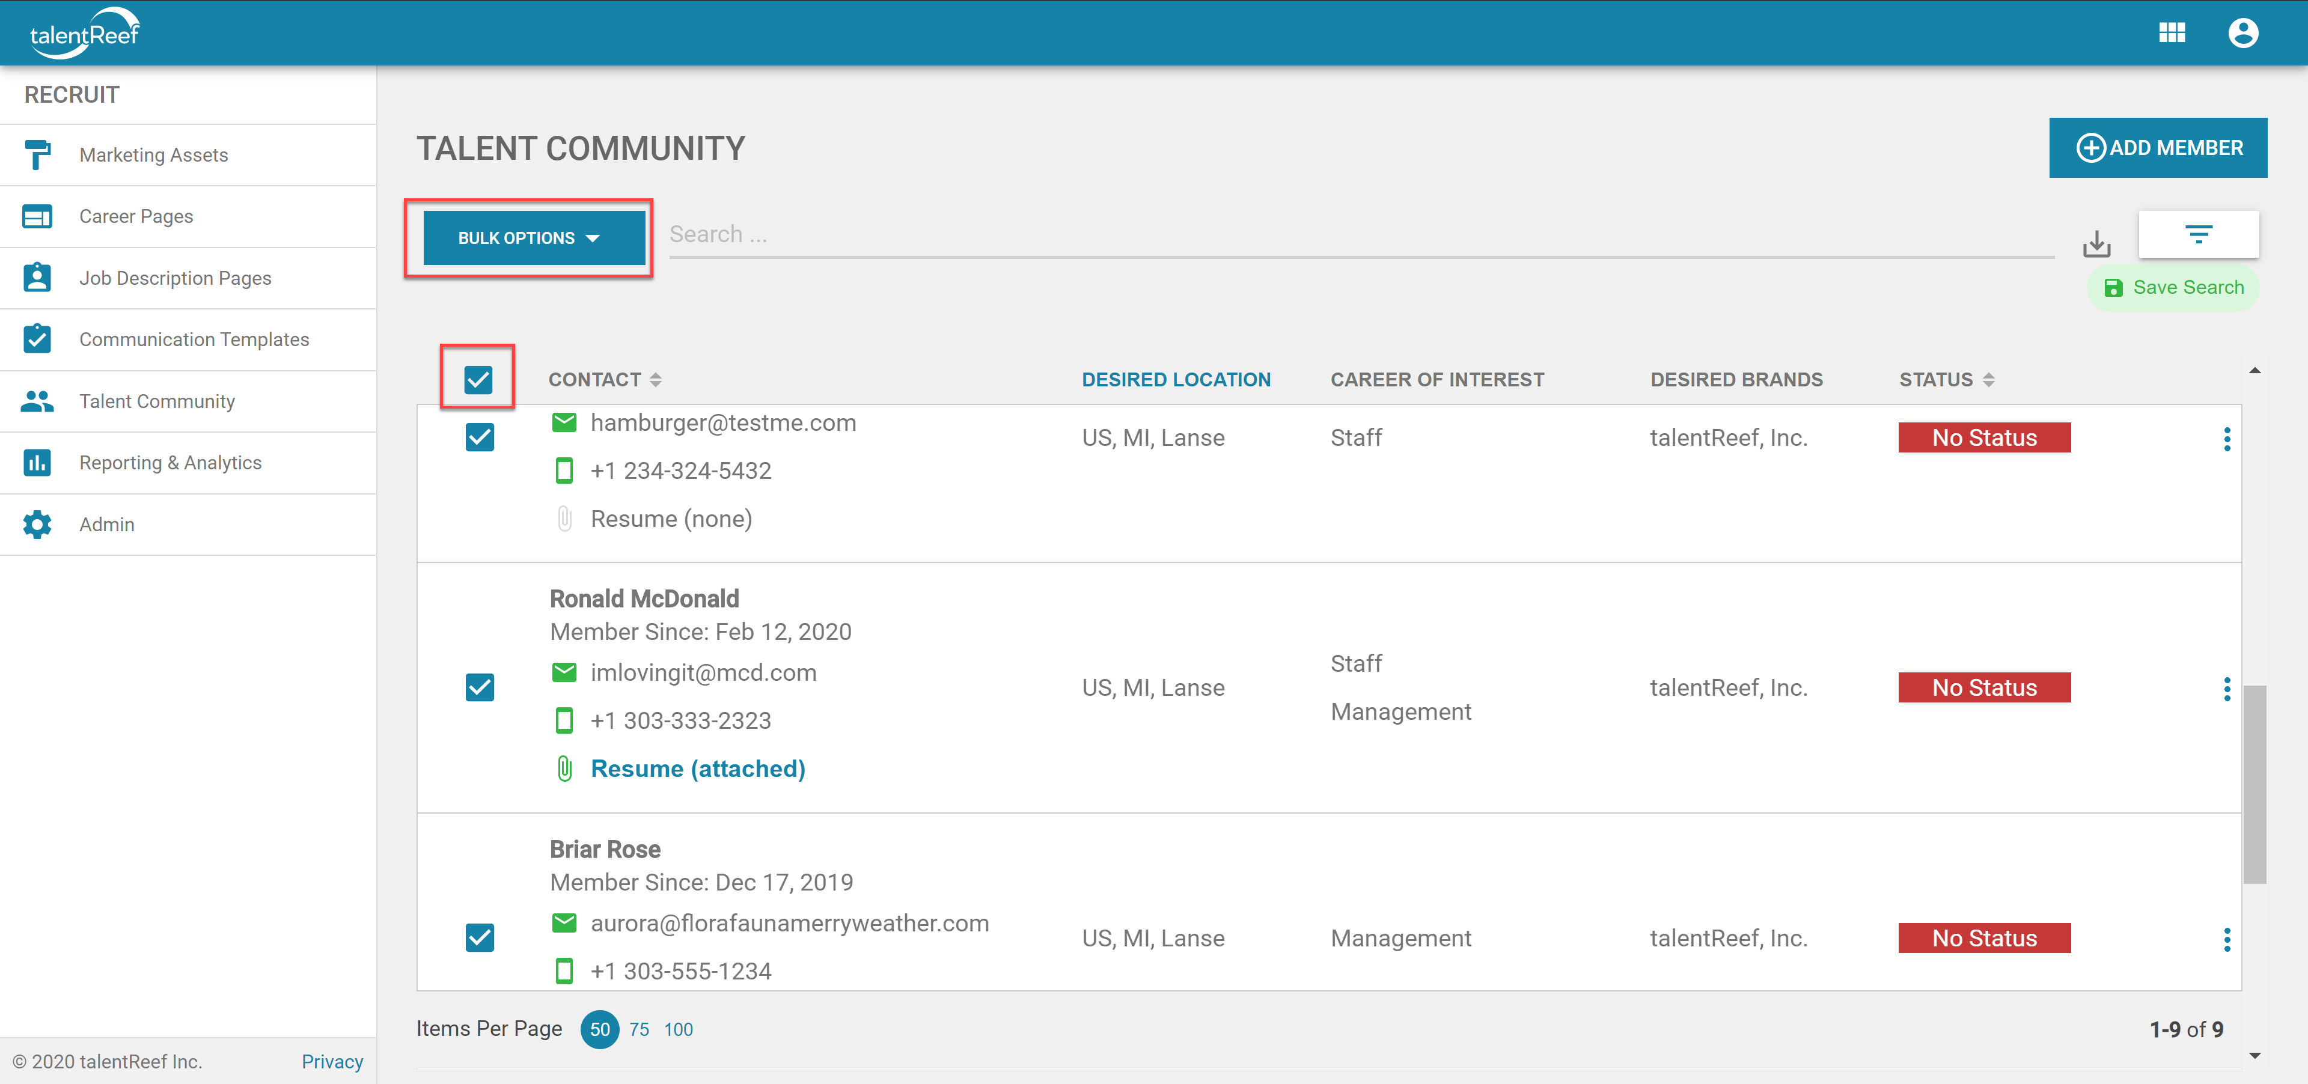This screenshot has width=2308, height=1084.
Task: Click the phone icon beside +1 303-333-2323
Action: [x=564, y=720]
